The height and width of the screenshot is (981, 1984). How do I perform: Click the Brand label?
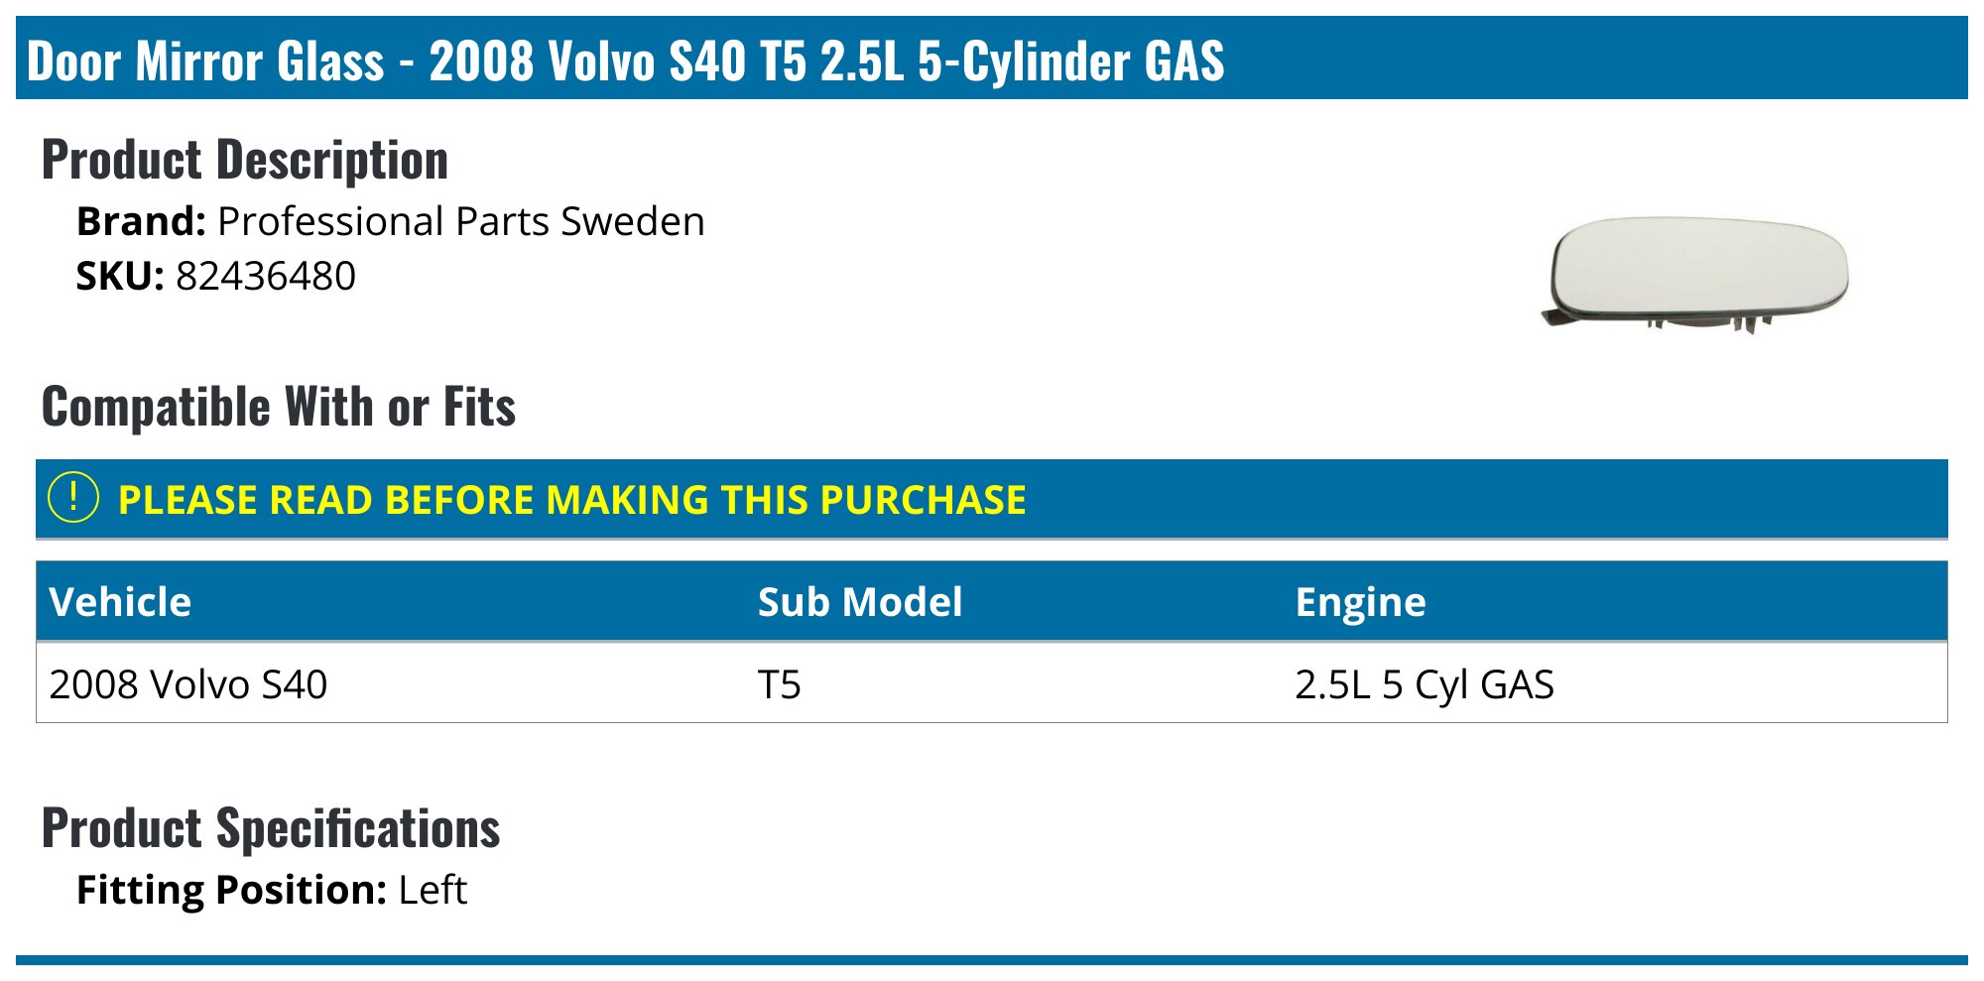pos(141,221)
